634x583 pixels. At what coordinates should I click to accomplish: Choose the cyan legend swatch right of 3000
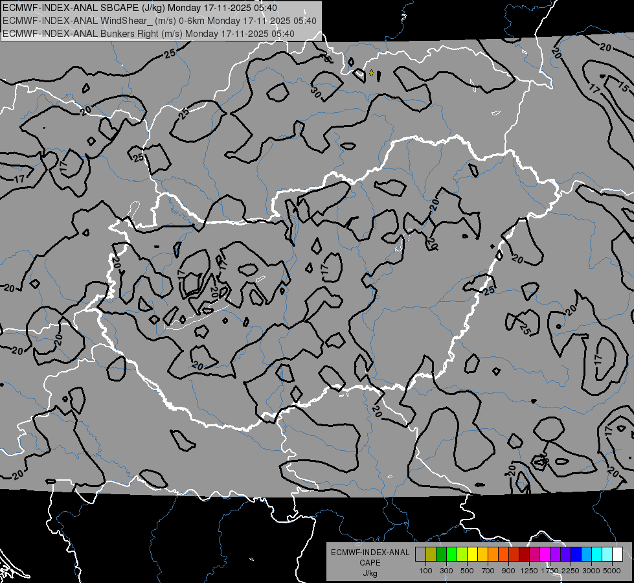[x=597, y=554]
